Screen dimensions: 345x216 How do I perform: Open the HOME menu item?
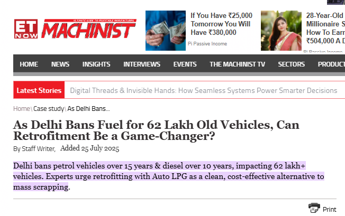29,64
